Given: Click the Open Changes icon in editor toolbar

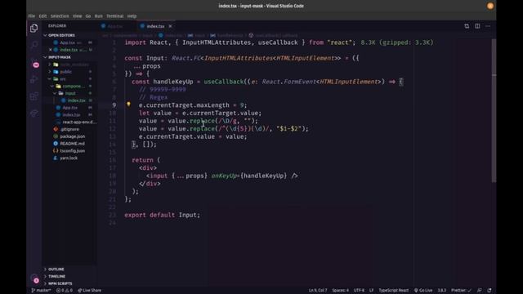Looking at the screenshot, I should [x=467, y=26].
